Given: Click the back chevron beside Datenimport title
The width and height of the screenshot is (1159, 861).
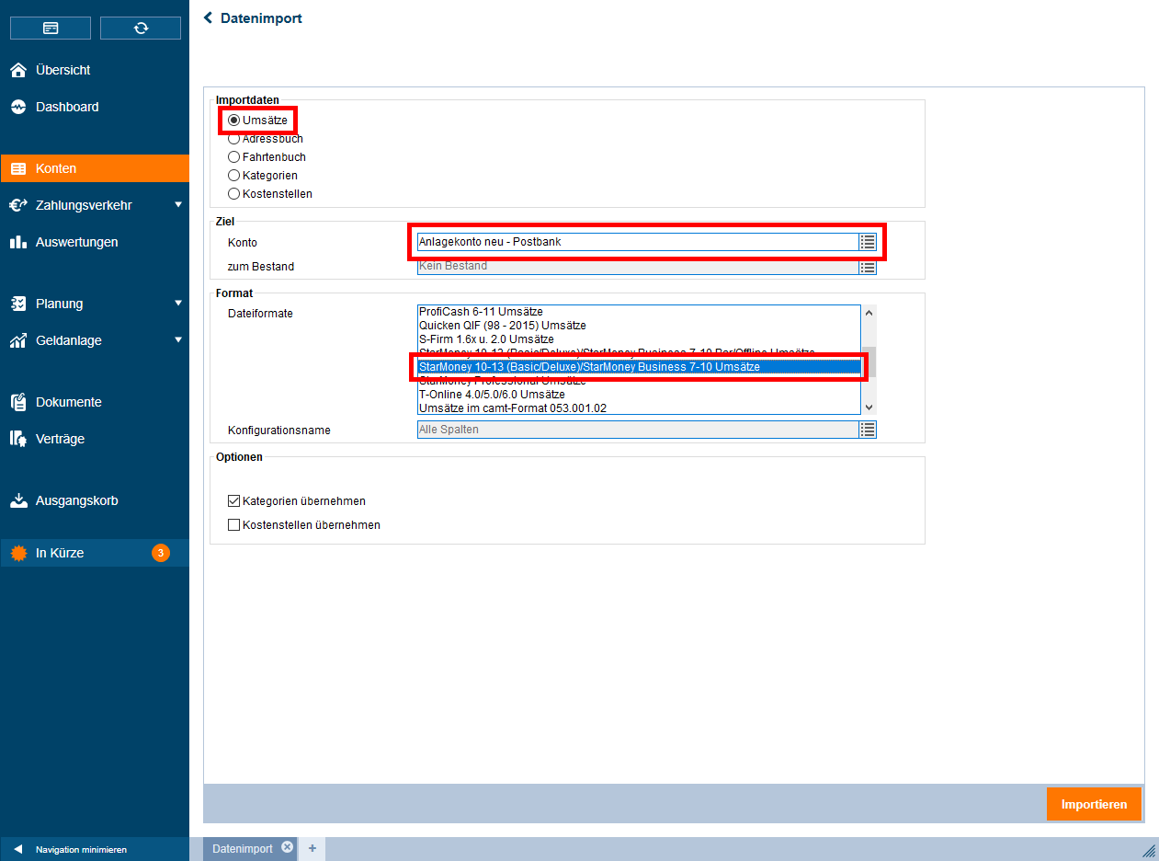Looking at the screenshot, I should coord(209,17).
